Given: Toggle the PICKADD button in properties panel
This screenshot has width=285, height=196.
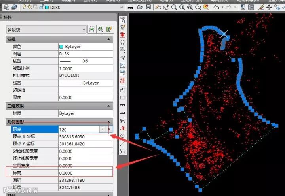Looking at the screenshot, I should (92, 29).
